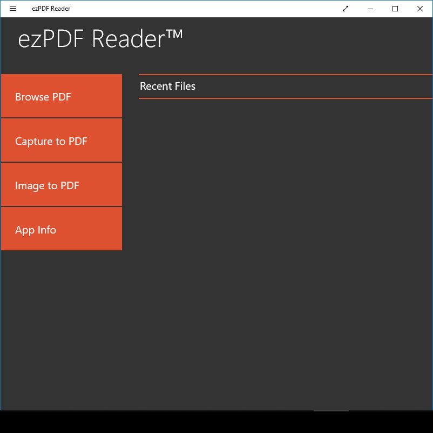The height and width of the screenshot is (433, 433).
Task: Click the ezPDF Reader title heading
Action: pos(100,38)
